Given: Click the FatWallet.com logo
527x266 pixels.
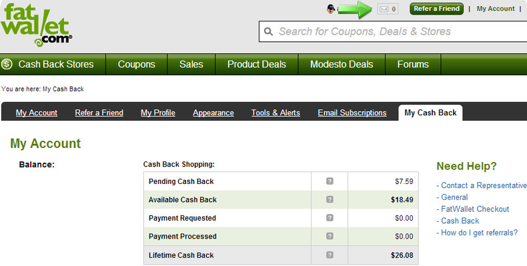Looking at the screenshot, I should tap(36, 25).
